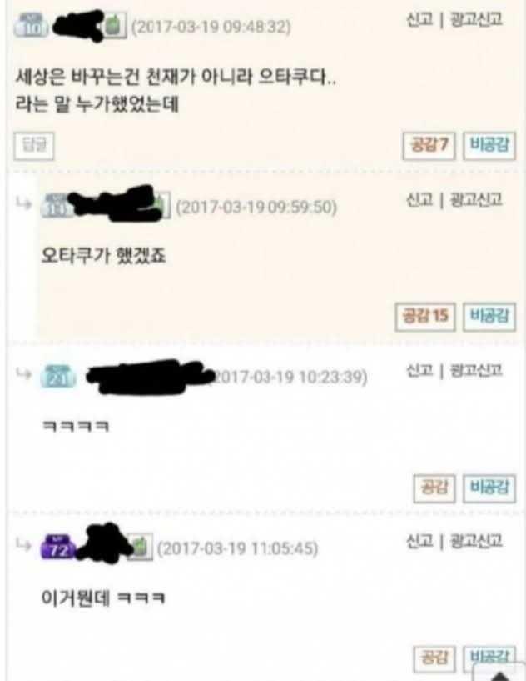The height and width of the screenshot is (681, 526).
Task: Click 광고신고 on the 09:59:50 reply
Action: (x=477, y=200)
